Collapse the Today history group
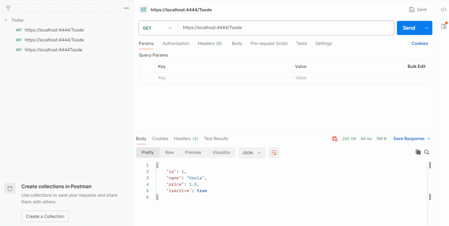Viewport: 449px width, 226px height. (x=6, y=20)
